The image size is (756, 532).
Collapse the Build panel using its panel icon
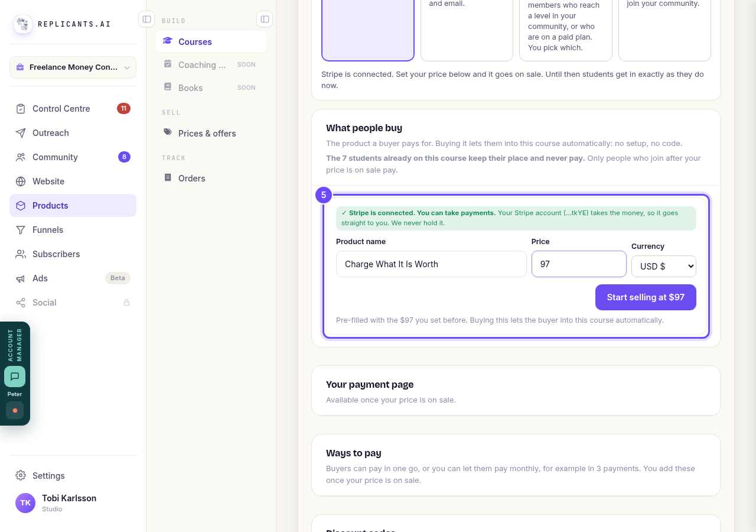(265, 19)
